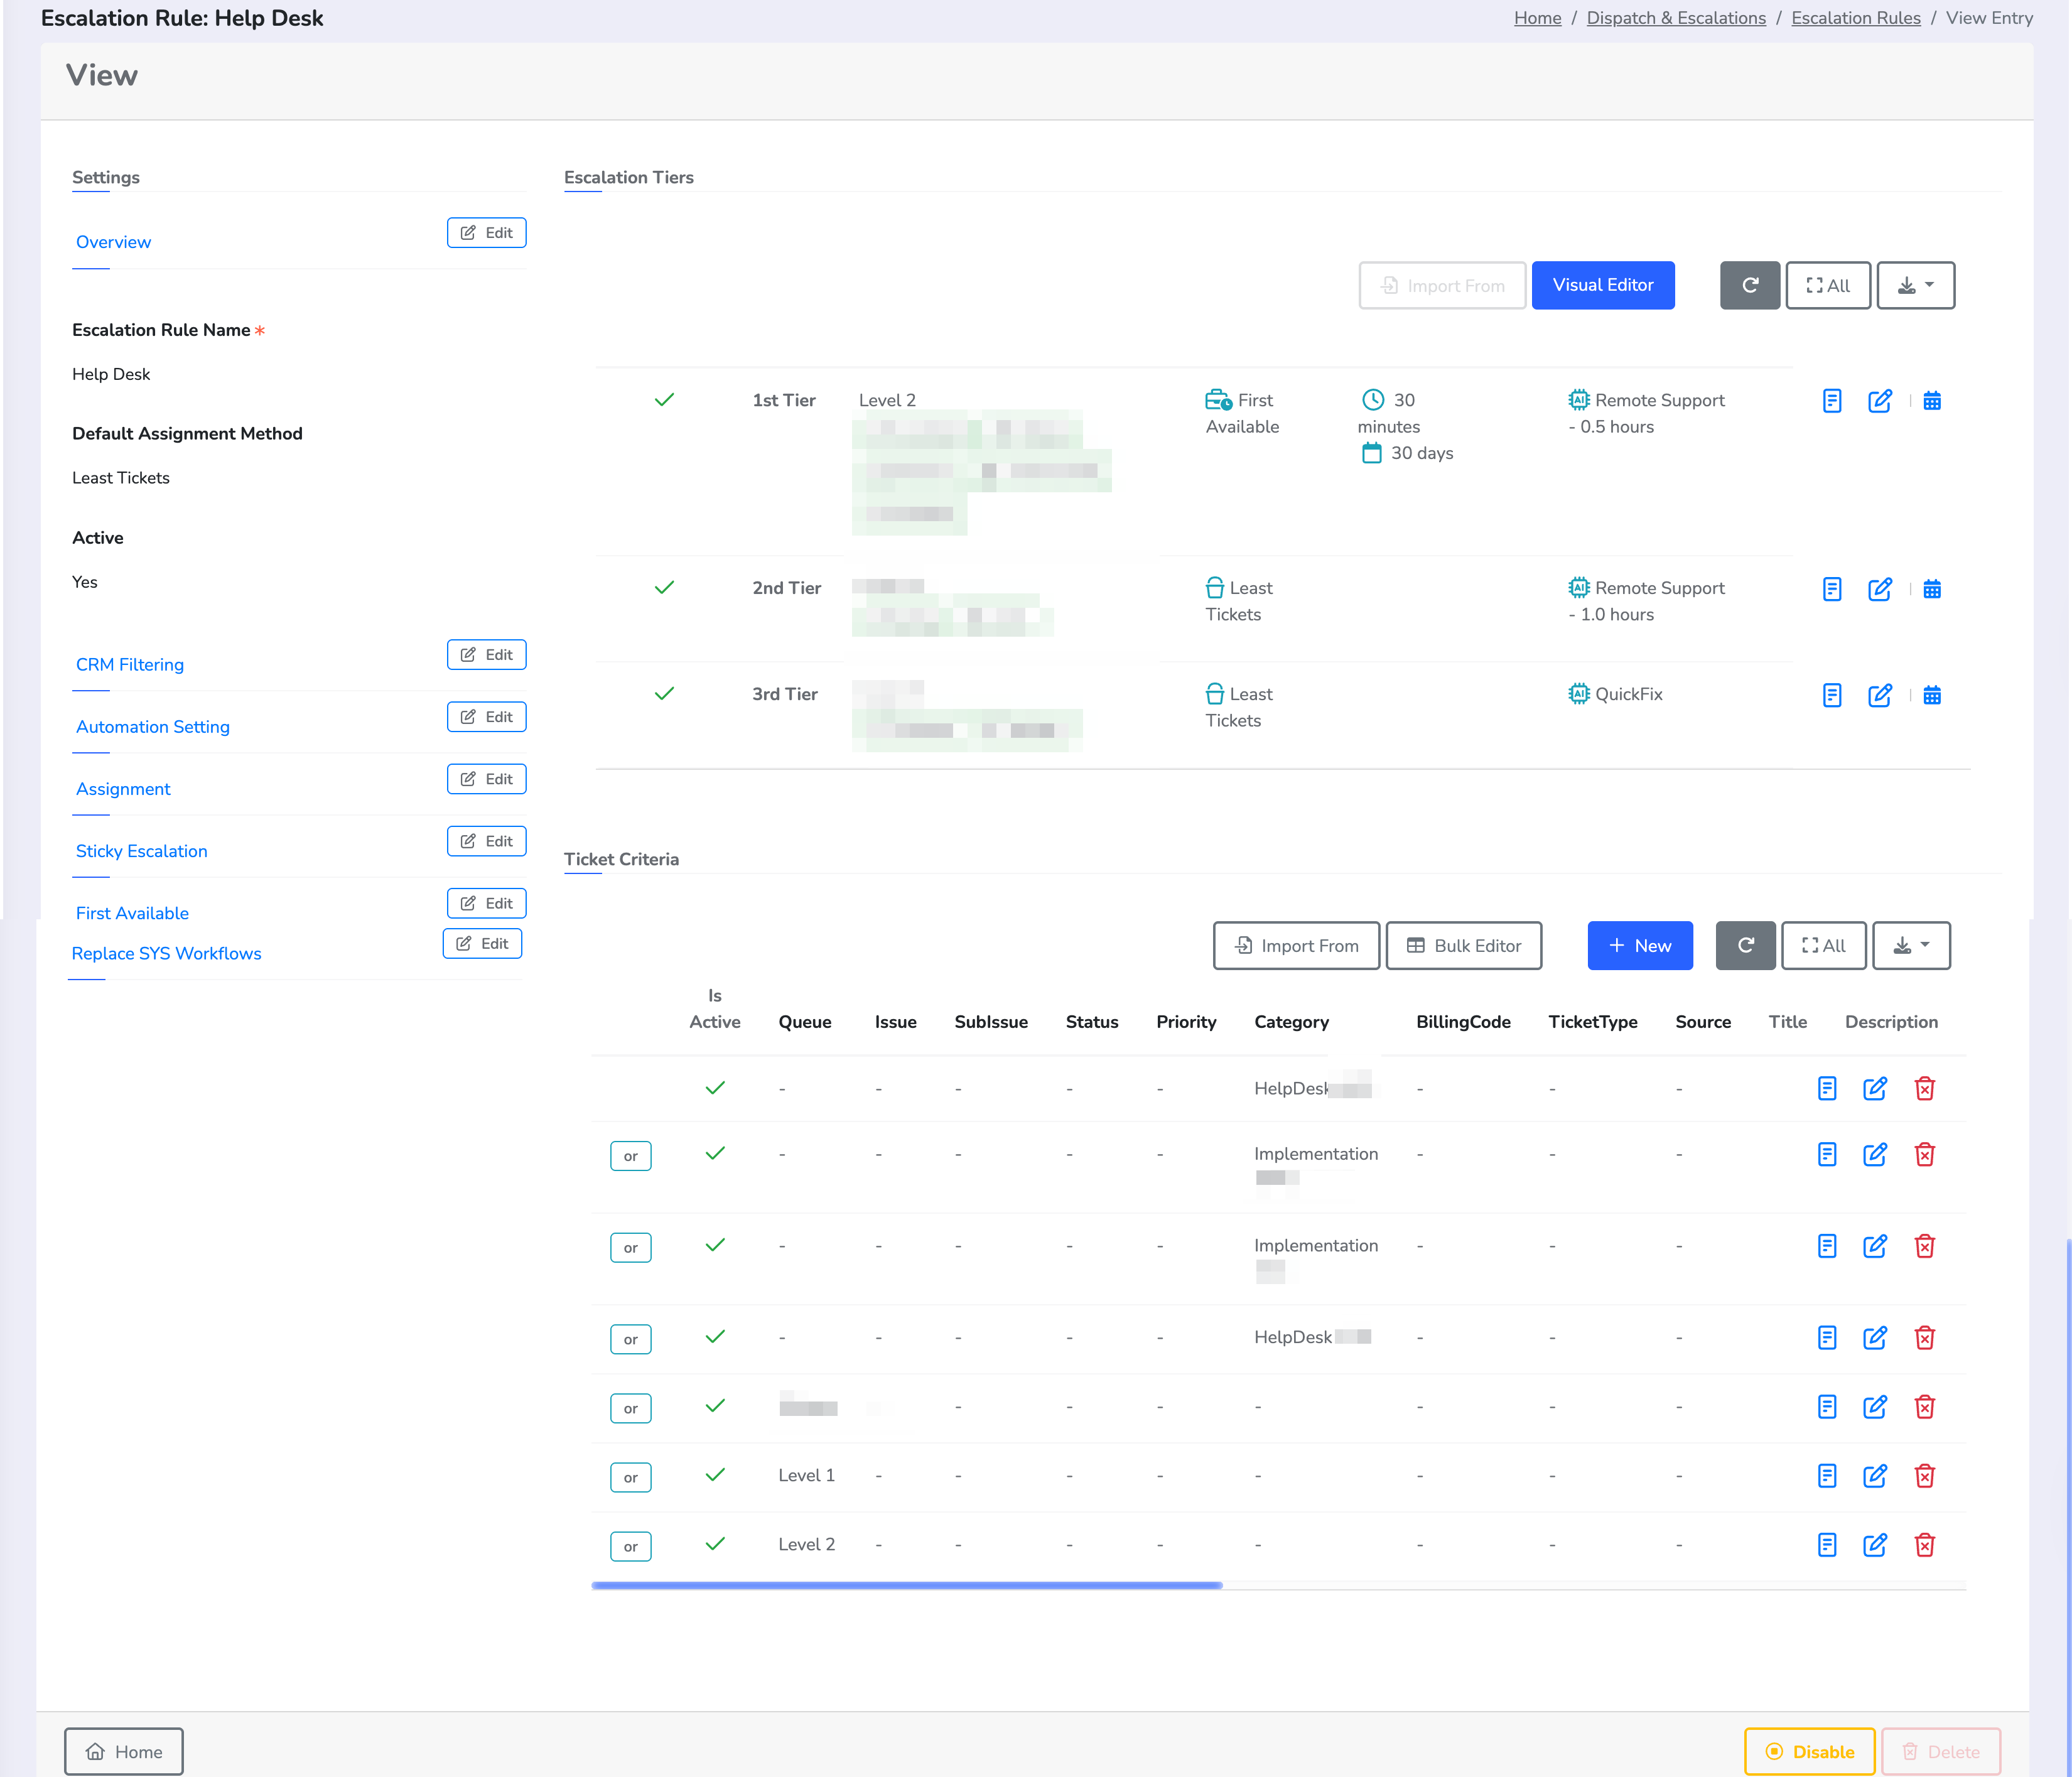Refresh the Escalation Tiers list
The height and width of the screenshot is (1777, 2072).
pyautogui.click(x=1749, y=286)
